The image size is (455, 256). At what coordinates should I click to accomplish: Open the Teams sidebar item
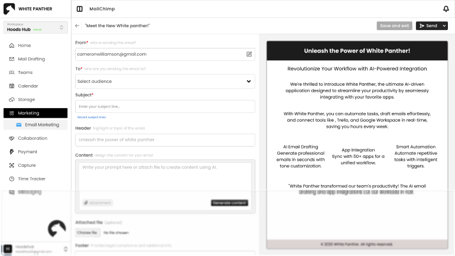(25, 73)
